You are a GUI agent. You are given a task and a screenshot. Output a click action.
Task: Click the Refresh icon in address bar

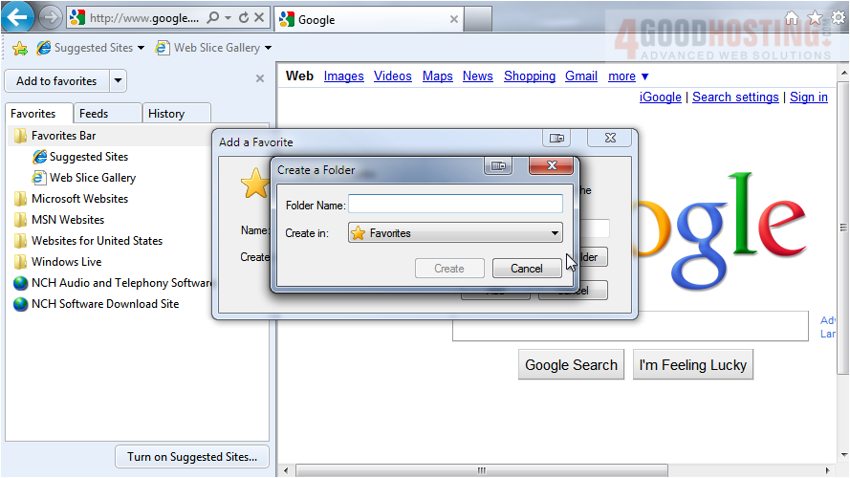point(243,18)
